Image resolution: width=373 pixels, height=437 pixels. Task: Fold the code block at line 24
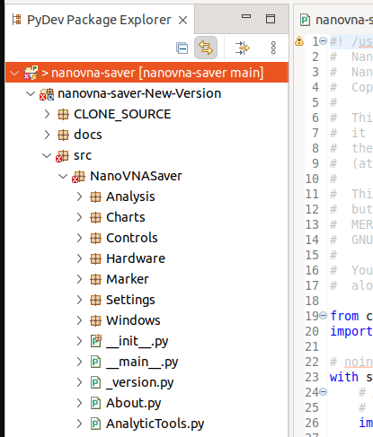[x=323, y=392]
